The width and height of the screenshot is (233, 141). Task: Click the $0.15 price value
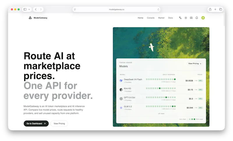190,90
